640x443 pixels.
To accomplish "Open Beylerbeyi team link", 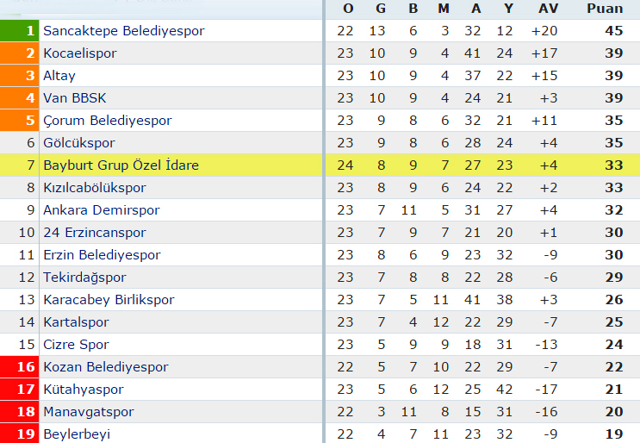I will click(77, 434).
